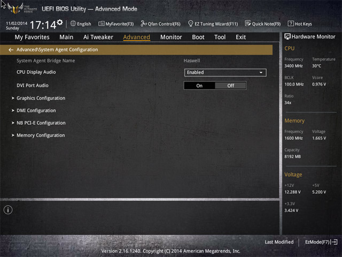The height and width of the screenshot is (257, 342).
Task: Click the Vcore 0.976 V value
Action: 319,84
